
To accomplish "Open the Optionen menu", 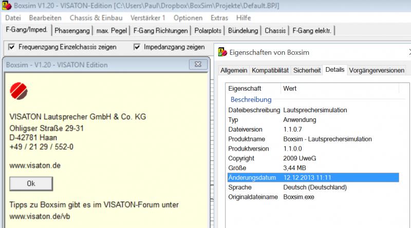I will coord(188,18).
